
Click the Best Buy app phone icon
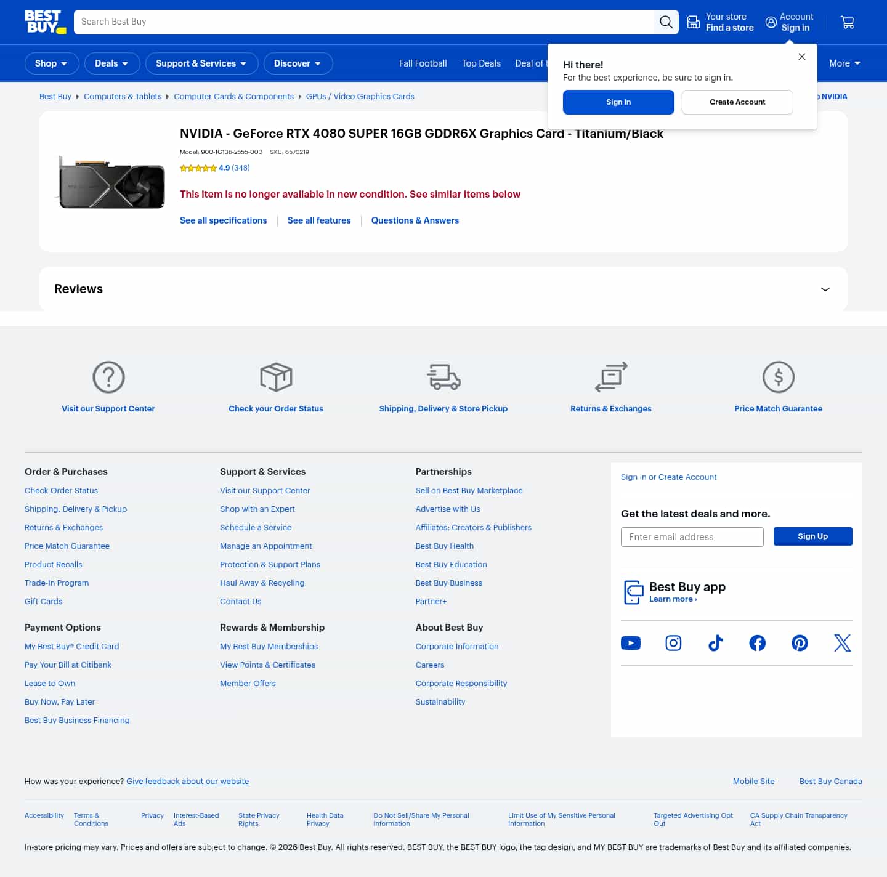pos(633,592)
